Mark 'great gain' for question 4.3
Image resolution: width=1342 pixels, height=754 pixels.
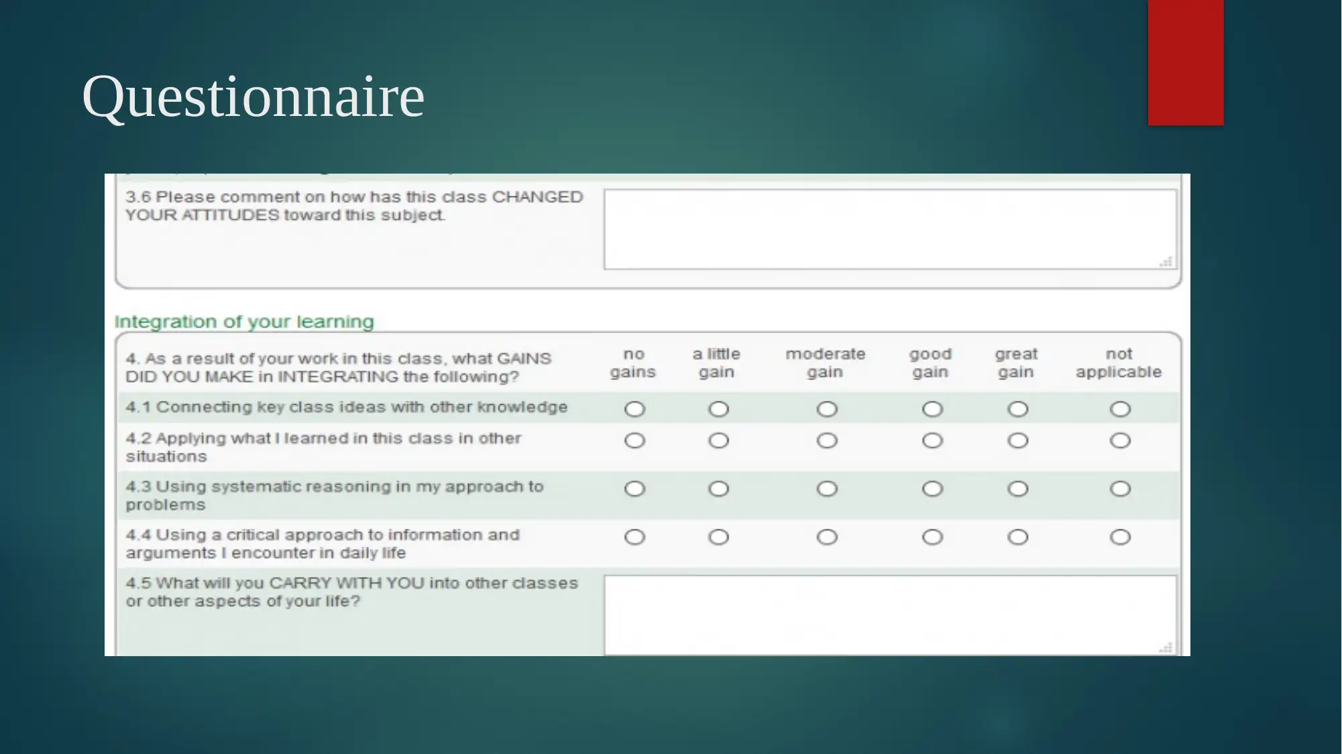click(1017, 489)
